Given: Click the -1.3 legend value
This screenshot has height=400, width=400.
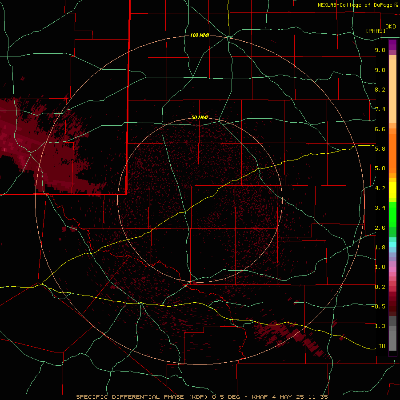Looking at the screenshot, I should coord(378,326).
